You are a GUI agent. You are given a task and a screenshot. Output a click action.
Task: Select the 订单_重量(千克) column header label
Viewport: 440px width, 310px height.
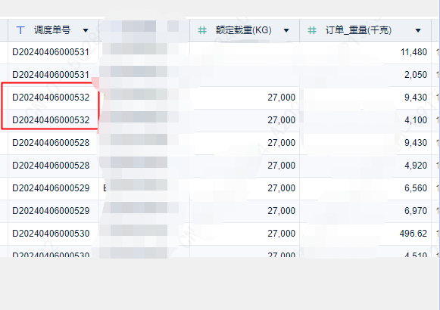(x=358, y=30)
